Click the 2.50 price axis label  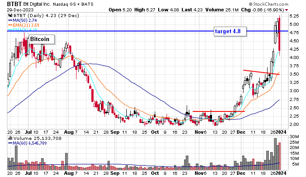tap(294, 108)
